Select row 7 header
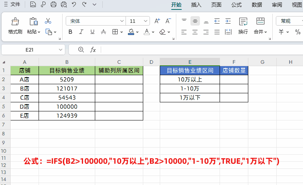The height and width of the screenshot is (185, 303). tap(4, 124)
